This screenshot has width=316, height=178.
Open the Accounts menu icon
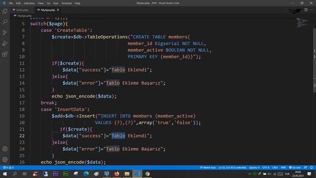pos(5,149)
